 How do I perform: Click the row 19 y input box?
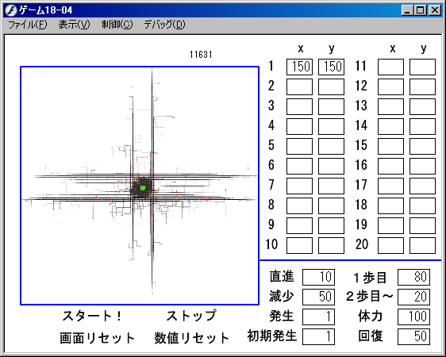click(x=422, y=225)
